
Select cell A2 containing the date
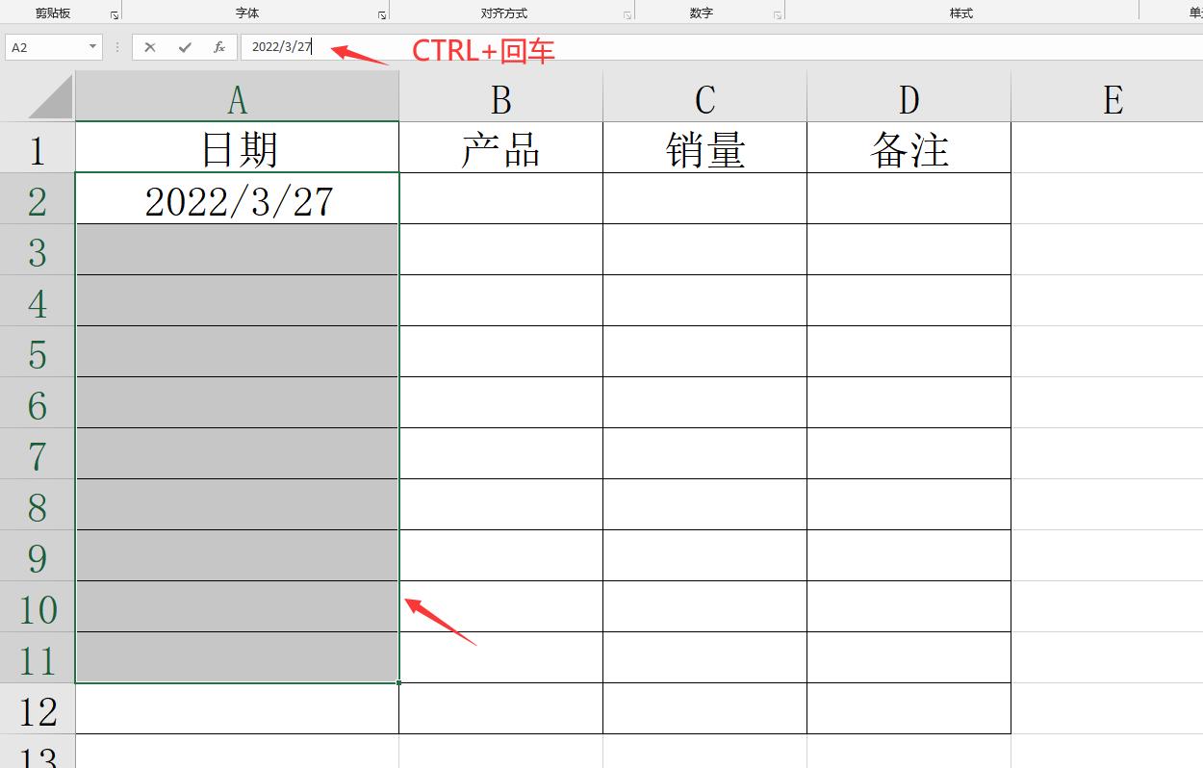[237, 199]
